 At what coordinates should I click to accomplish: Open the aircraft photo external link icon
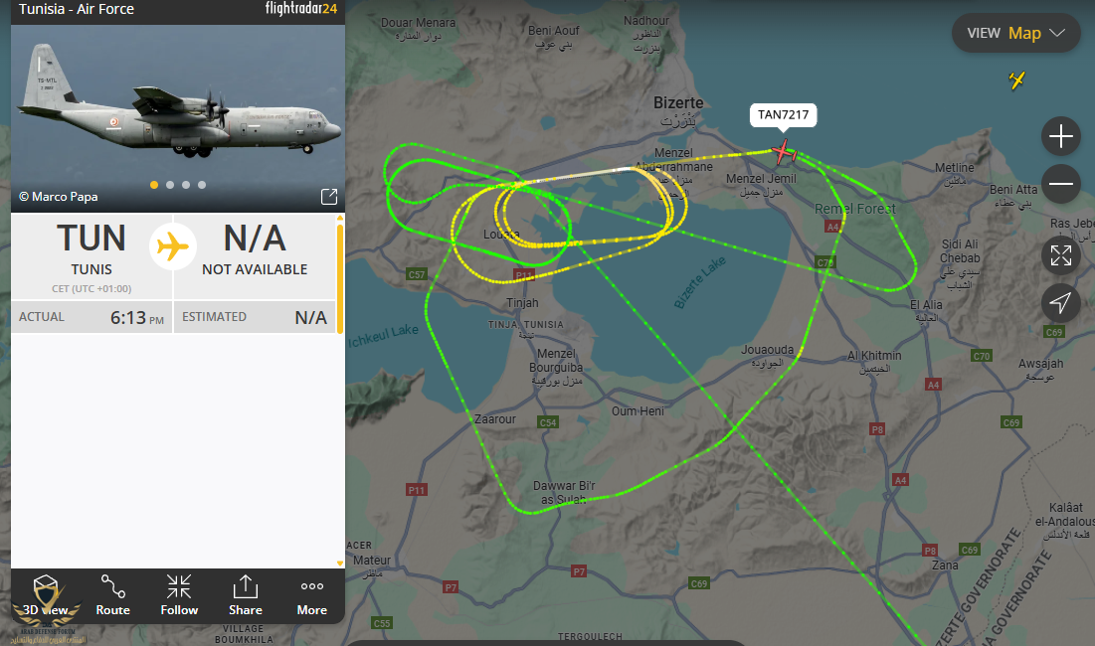(x=329, y=197)
